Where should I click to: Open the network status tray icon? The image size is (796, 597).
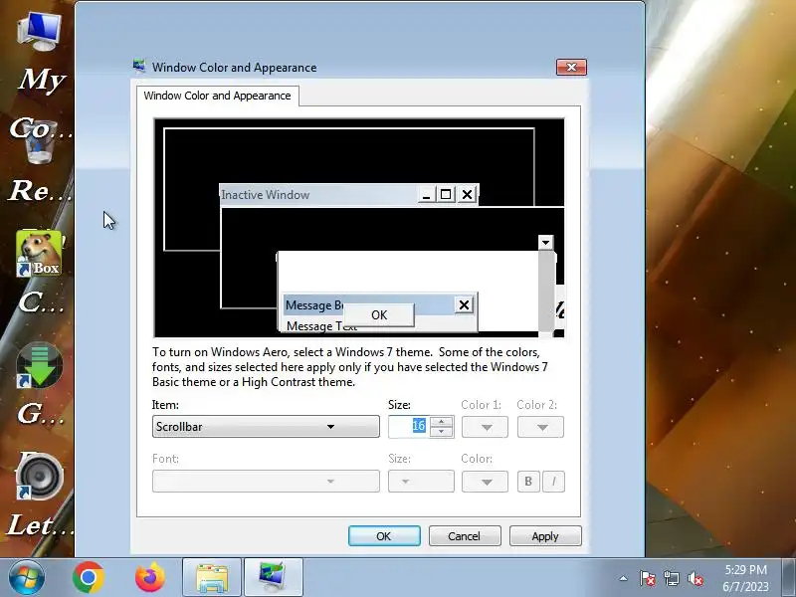(x=671, y=578)
